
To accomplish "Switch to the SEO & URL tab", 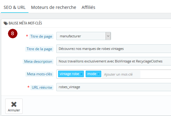I will click(15, 7).
